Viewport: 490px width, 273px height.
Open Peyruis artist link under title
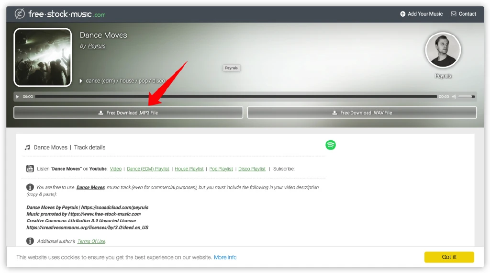[97, 46]
